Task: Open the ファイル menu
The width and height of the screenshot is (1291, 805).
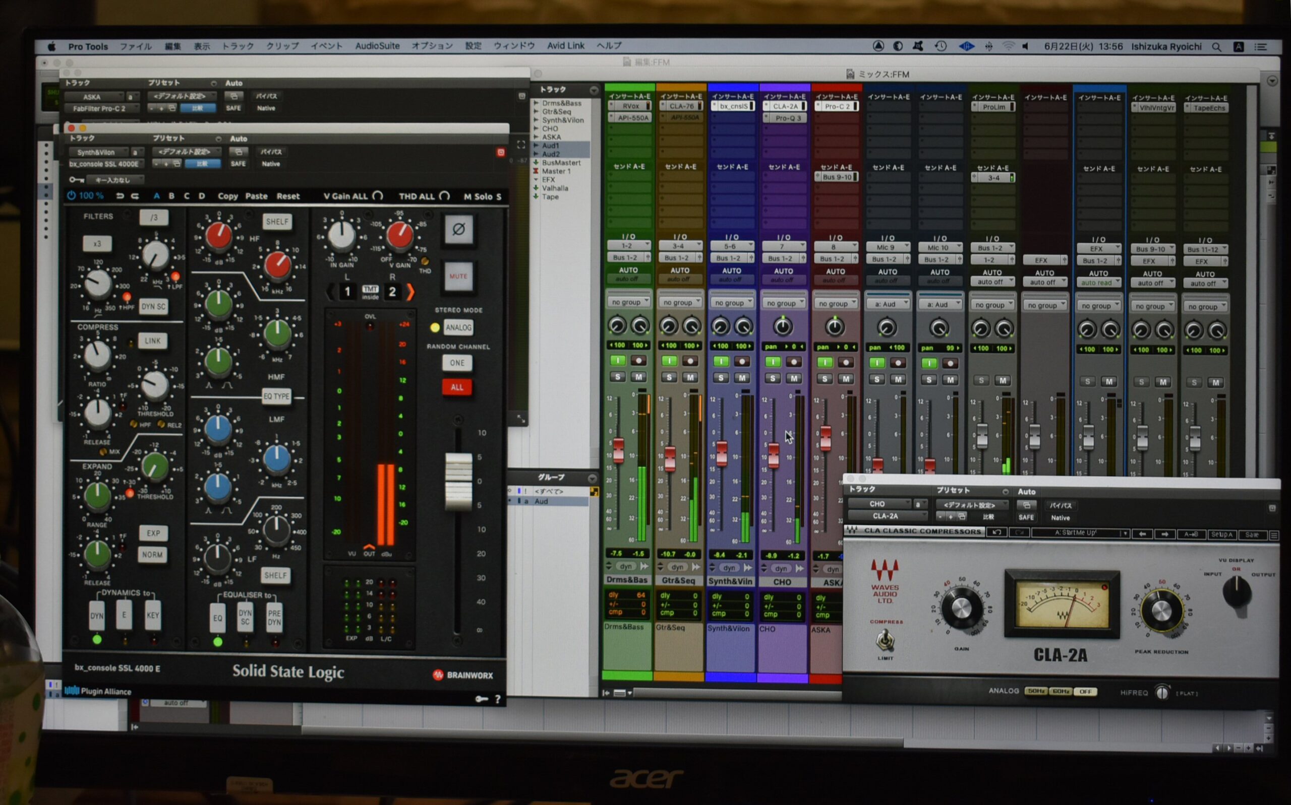Action: coord(135,47)
